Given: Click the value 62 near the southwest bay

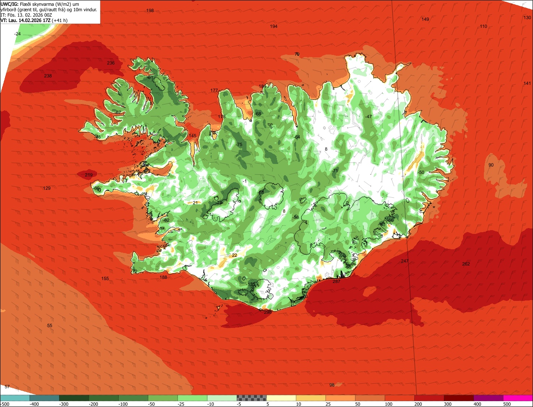Looking at the screenshot, I should coord(167,220).
